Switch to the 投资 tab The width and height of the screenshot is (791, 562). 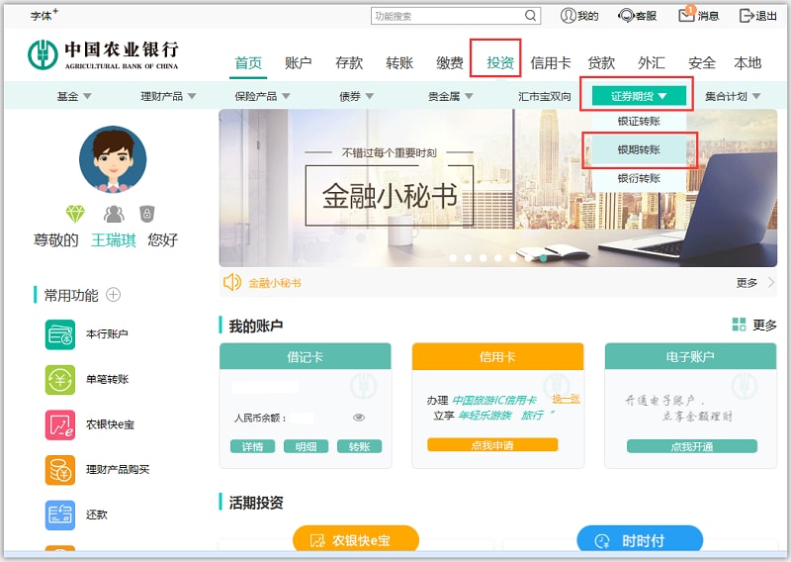500,62
